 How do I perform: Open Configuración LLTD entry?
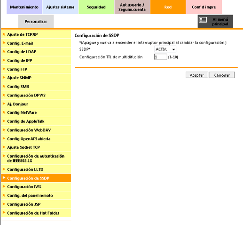36,169
